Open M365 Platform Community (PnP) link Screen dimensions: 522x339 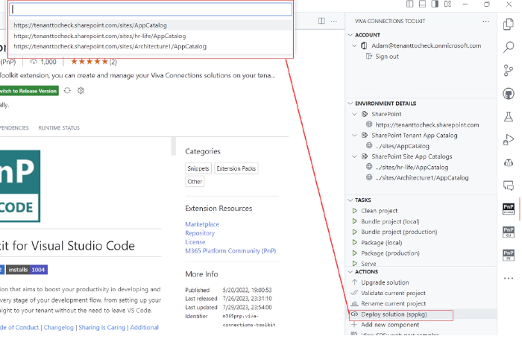(x=230, y=250)
